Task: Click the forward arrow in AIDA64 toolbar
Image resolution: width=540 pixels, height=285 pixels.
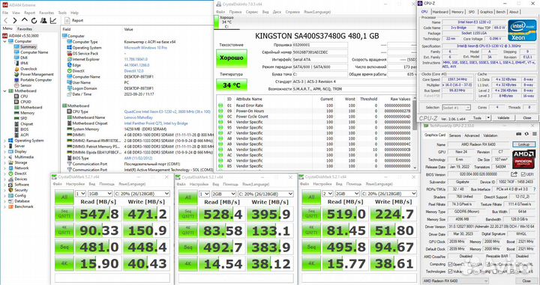Action: (x=15, y=21)
